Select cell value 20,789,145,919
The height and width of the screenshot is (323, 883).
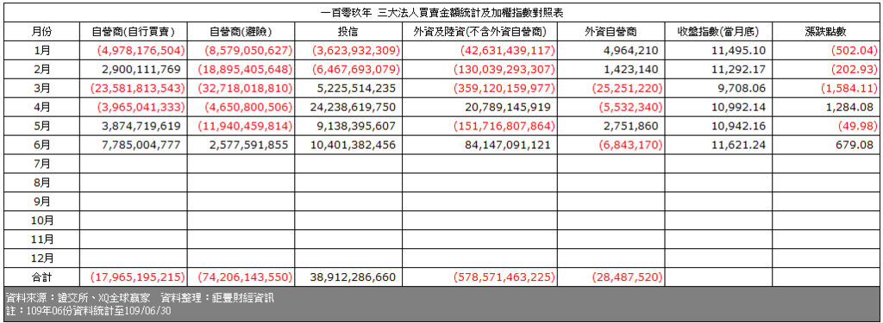pos(509,108)
